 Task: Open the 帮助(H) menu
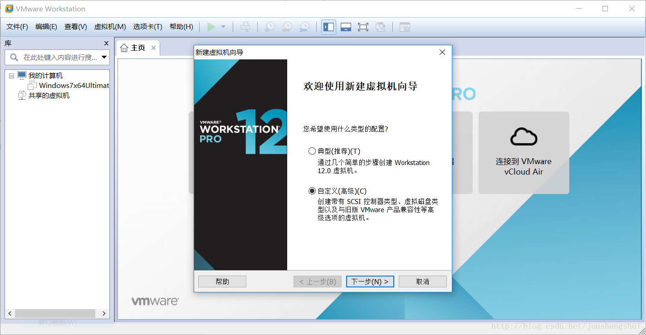(181, 27)
